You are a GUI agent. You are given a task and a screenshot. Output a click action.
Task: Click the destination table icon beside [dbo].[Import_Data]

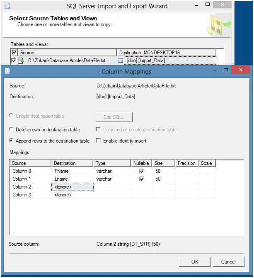coord(121,60)
